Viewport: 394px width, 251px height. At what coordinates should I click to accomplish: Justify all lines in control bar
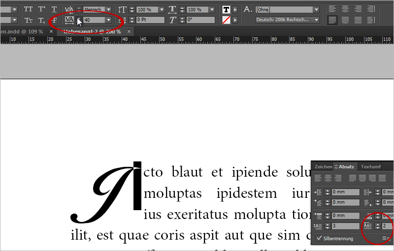click(358, 20)
